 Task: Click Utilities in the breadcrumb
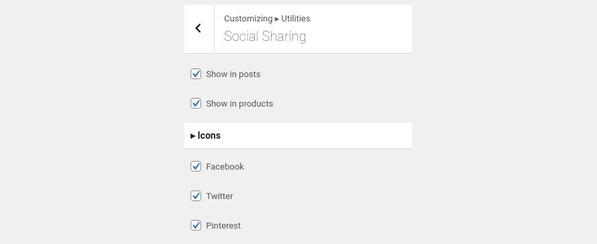296,18
